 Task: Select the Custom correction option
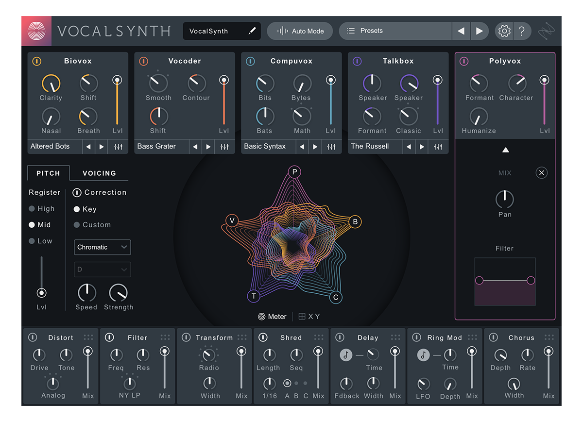pos(92,225)
